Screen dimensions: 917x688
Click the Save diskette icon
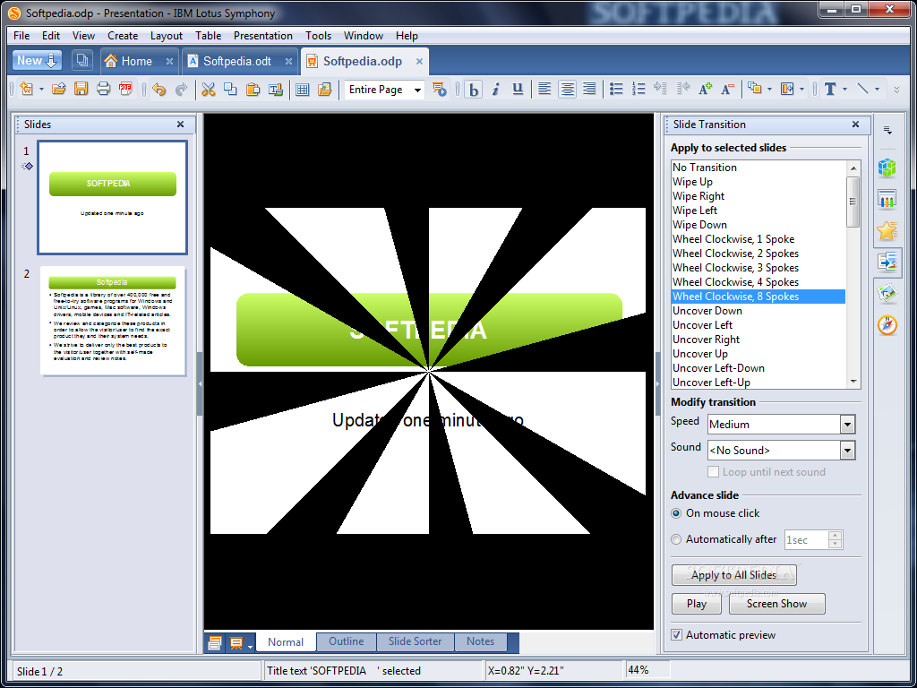point(81,89)
